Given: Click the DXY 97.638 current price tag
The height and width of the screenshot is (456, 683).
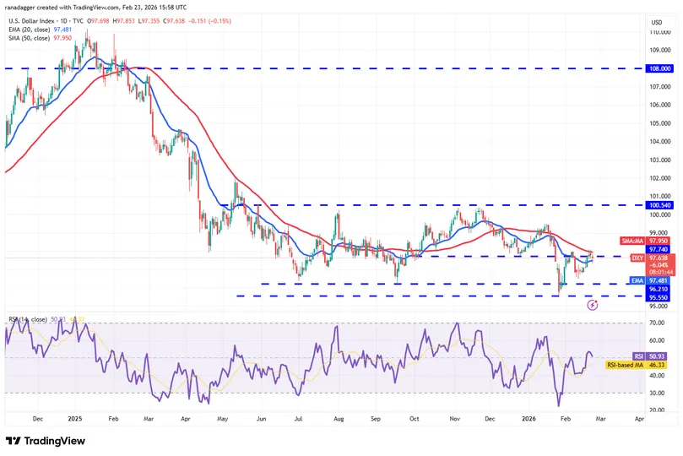Looking at the screenshot, I should 653,258.
